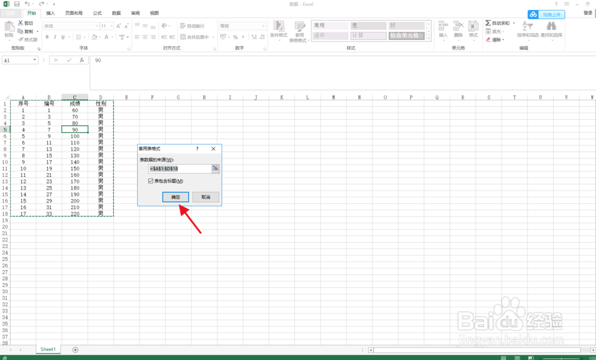
Task: Expand the AutoSum dropdown arrow
Action: 514,23
